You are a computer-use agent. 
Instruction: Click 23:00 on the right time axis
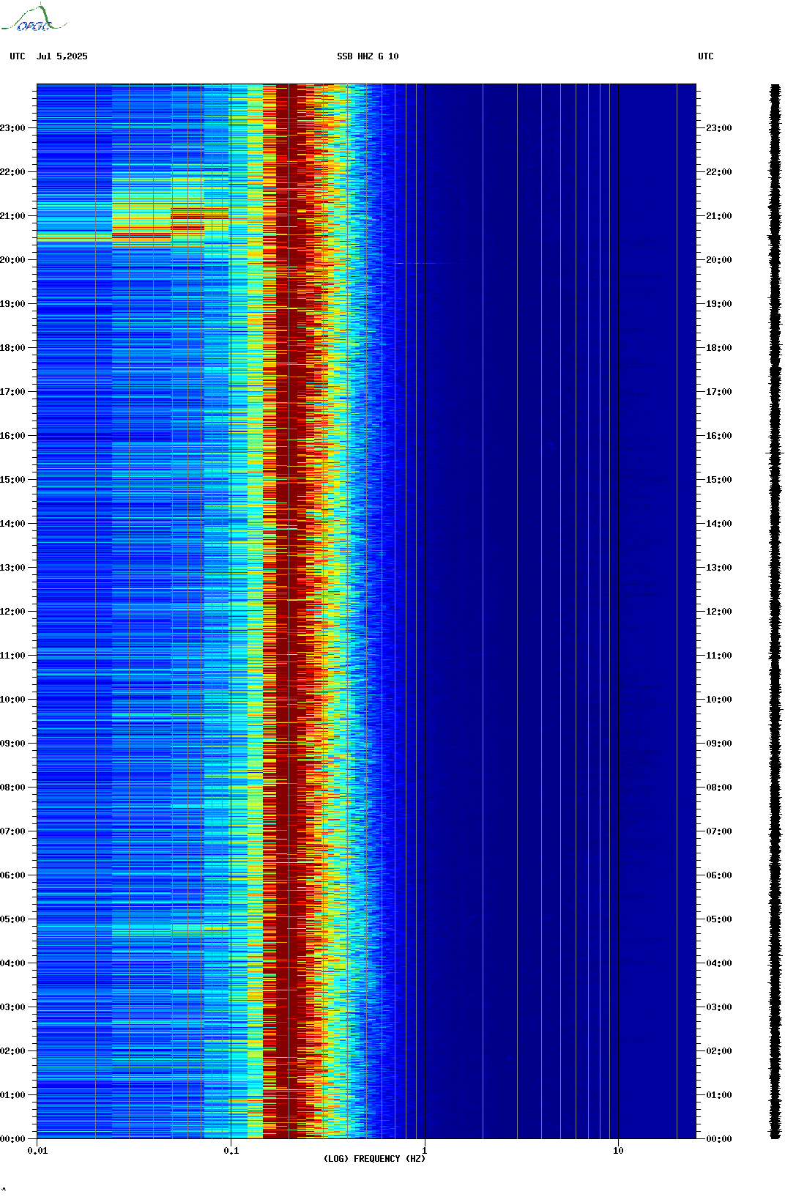(x=719, y=128)
